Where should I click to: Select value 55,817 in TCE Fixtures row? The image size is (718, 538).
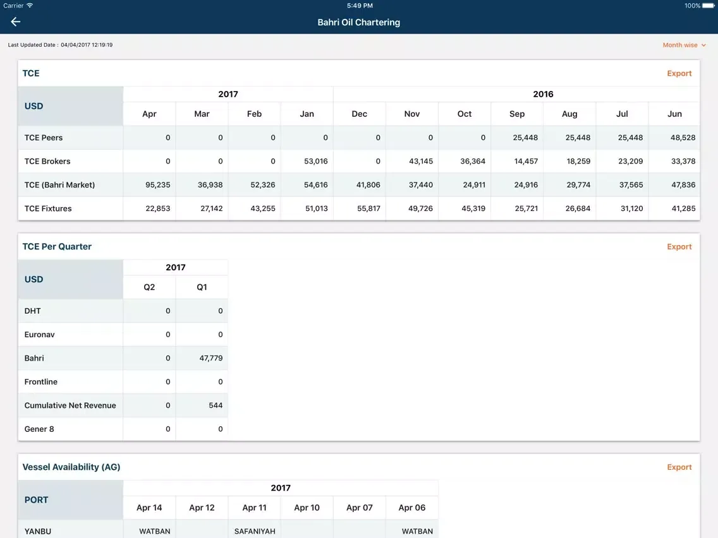[368, 208]
